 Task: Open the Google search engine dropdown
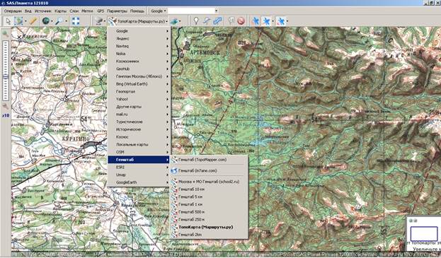tap(159, 11)
